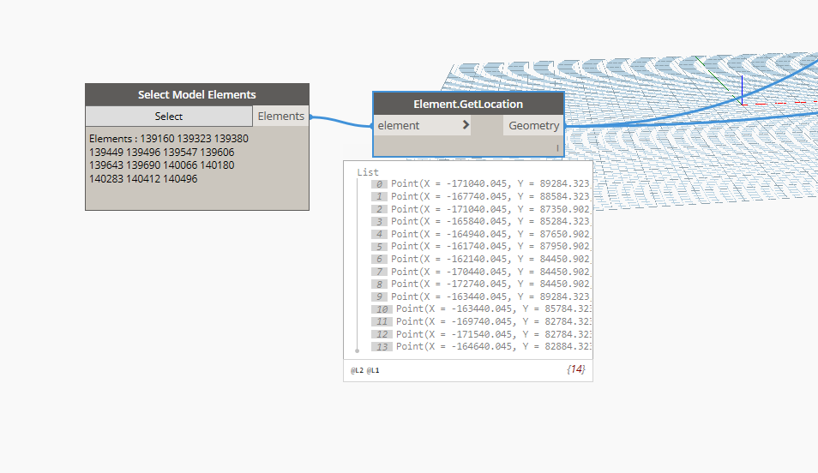Open the element port lacing chevron
Viewport: 818px width, 473px height.
[466, 125]
